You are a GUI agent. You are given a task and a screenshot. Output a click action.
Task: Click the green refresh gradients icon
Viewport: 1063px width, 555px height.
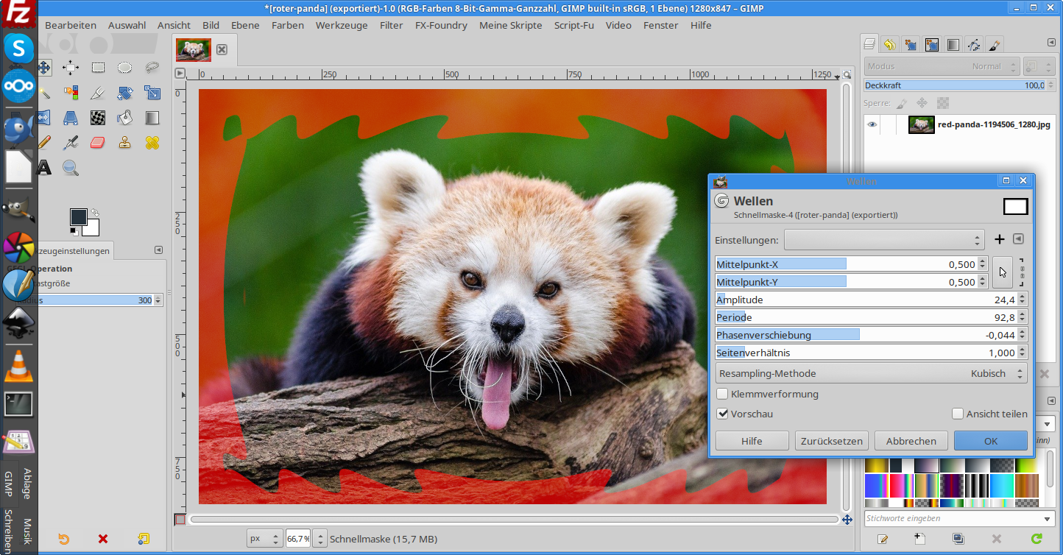click(x=1036, y=539)
